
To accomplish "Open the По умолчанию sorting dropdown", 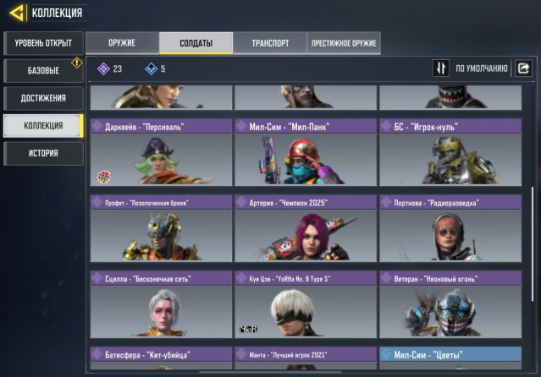I will click(x=481, y=68).
